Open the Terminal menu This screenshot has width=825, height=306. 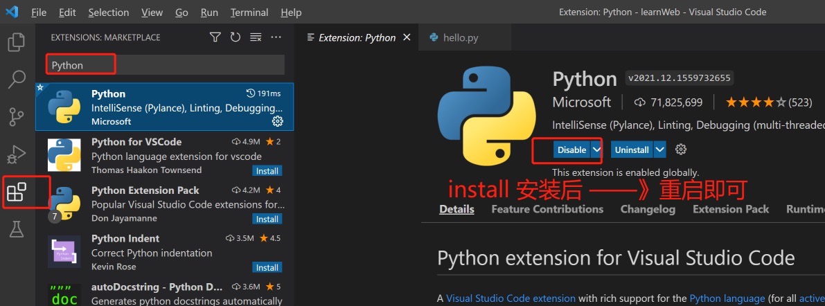pyautogui.click(x=249, y=12)
